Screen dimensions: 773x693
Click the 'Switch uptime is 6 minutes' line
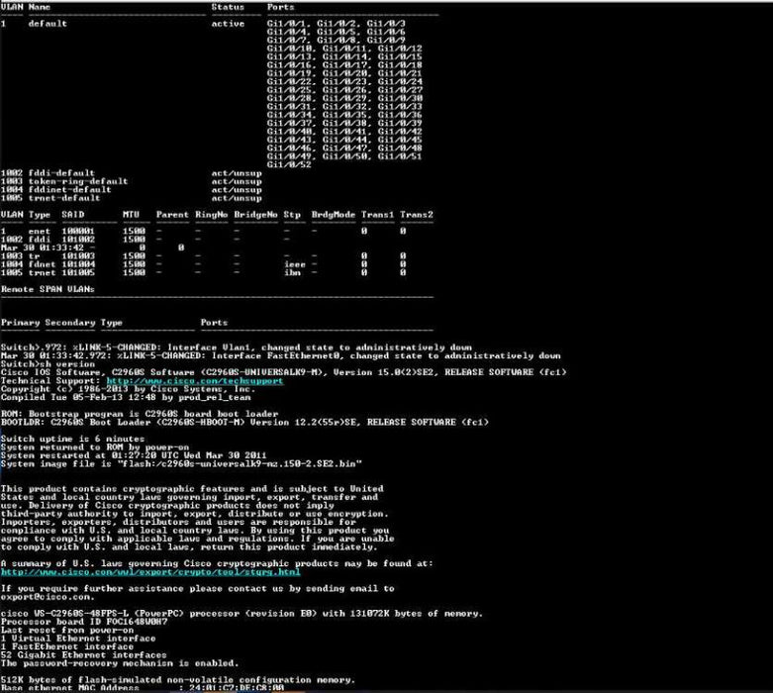tap(72, 439)
